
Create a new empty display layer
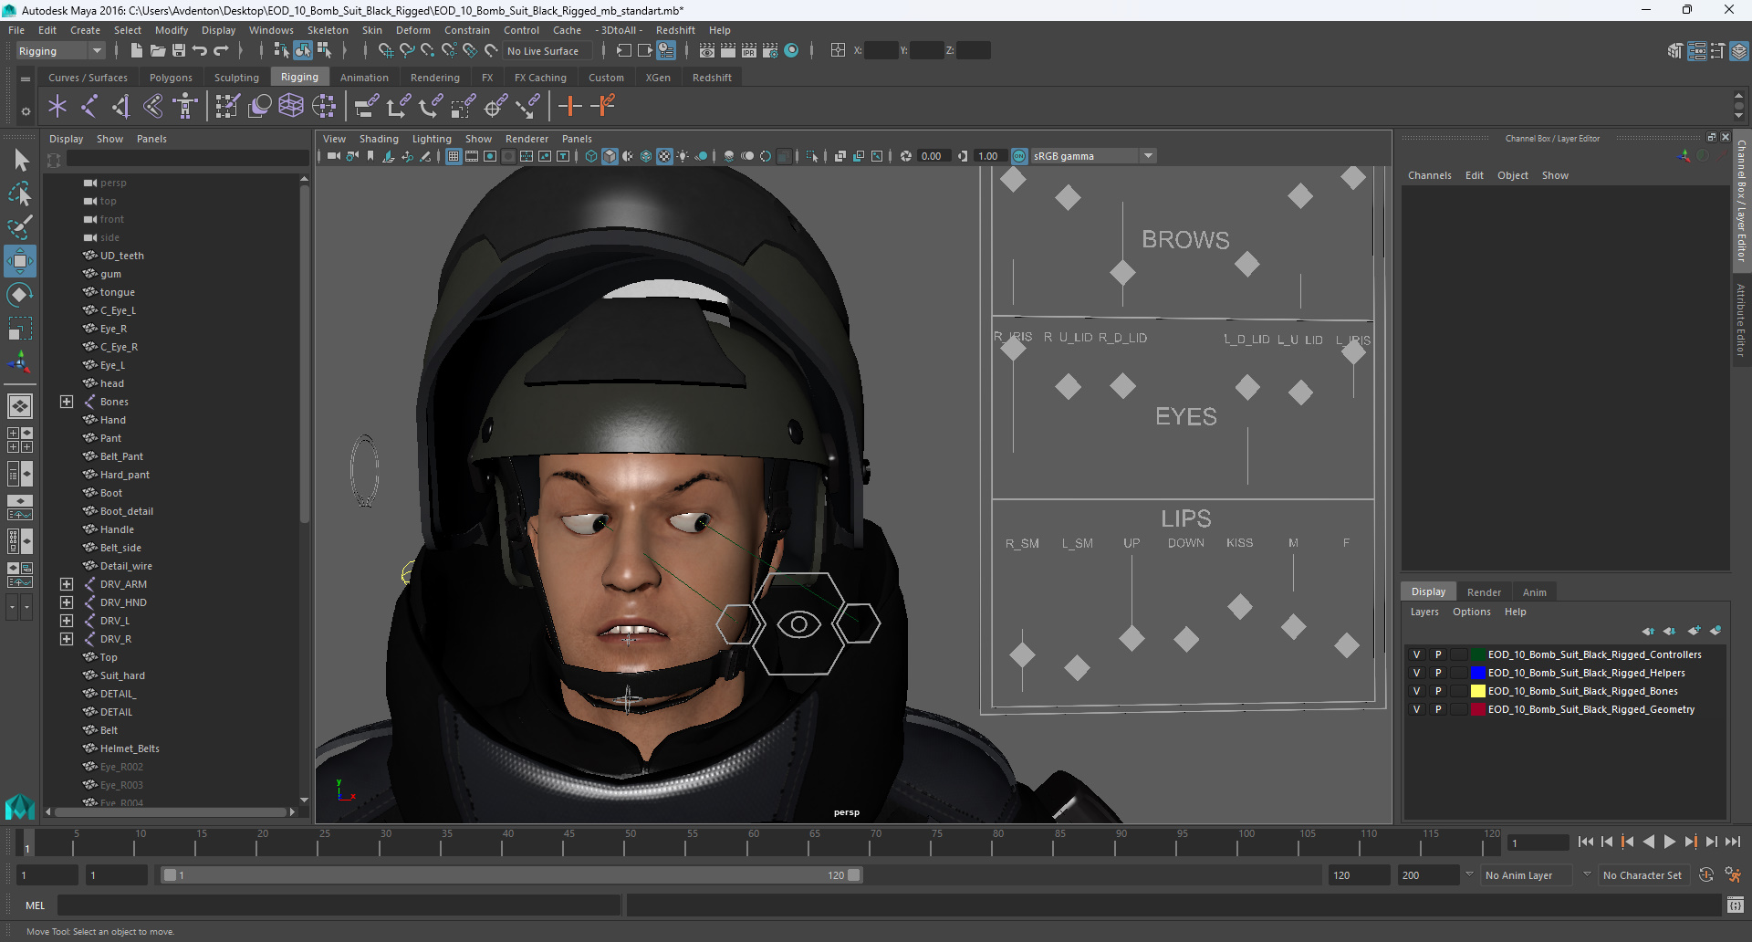1695,631
